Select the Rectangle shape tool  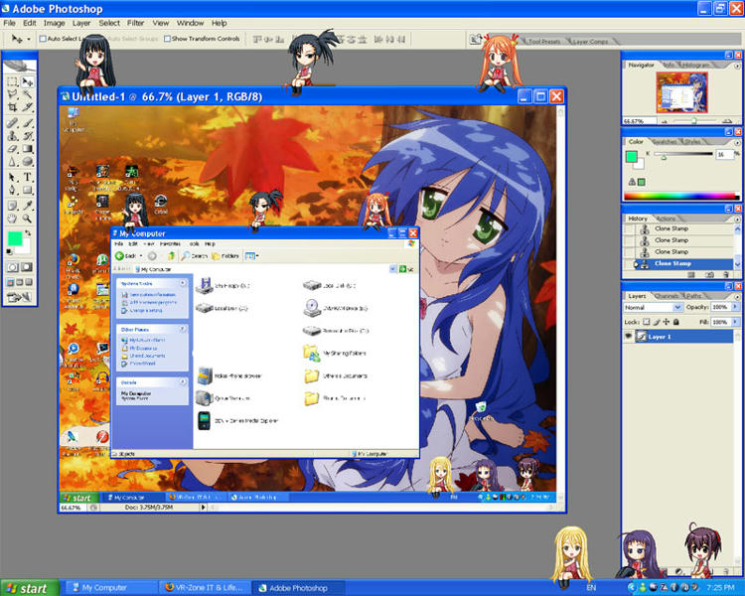pos(28,190)
